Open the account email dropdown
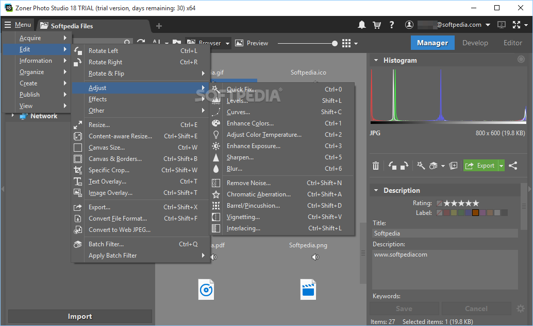This screenshot has width=533, height=326. tap(488, 25)
